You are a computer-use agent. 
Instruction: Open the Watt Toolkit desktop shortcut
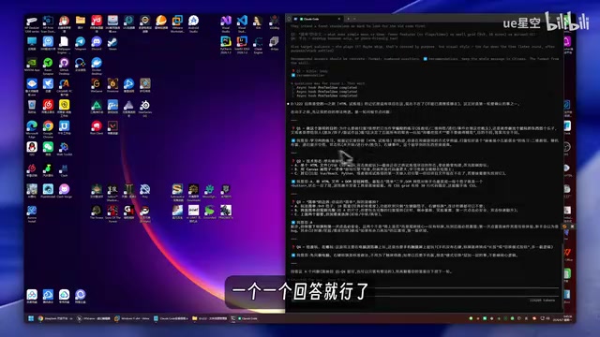[64, 149]
